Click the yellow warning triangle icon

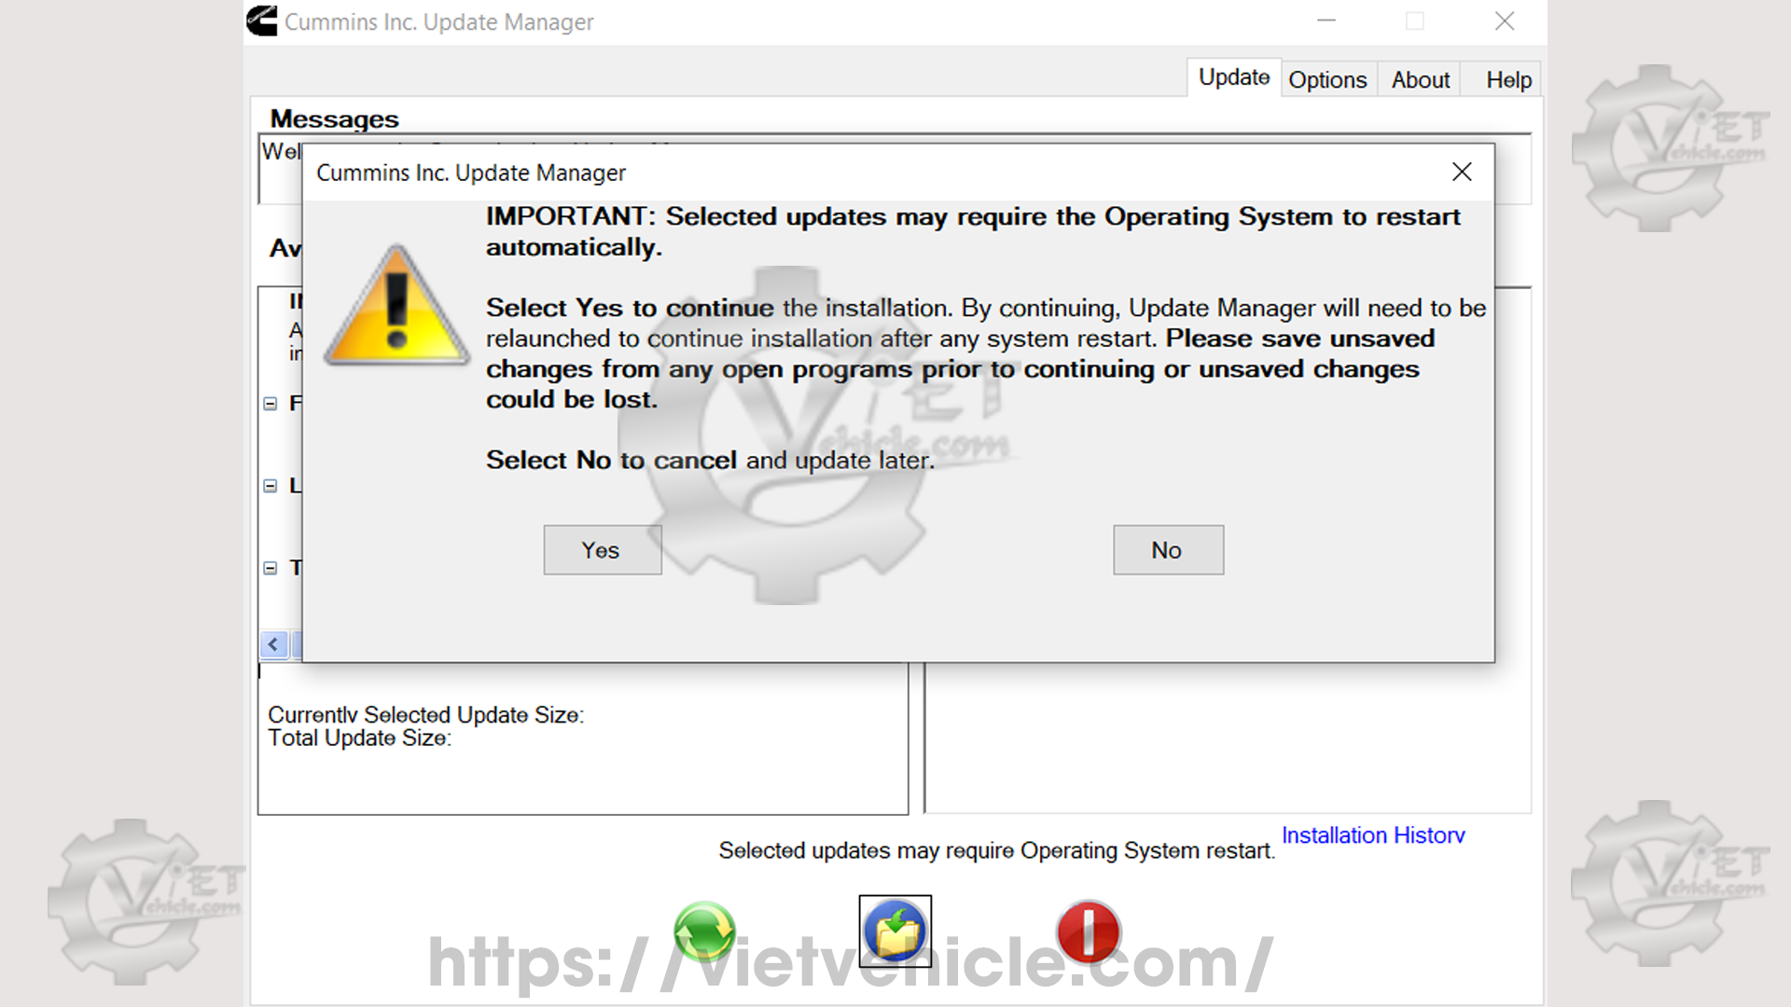point(396,309)
